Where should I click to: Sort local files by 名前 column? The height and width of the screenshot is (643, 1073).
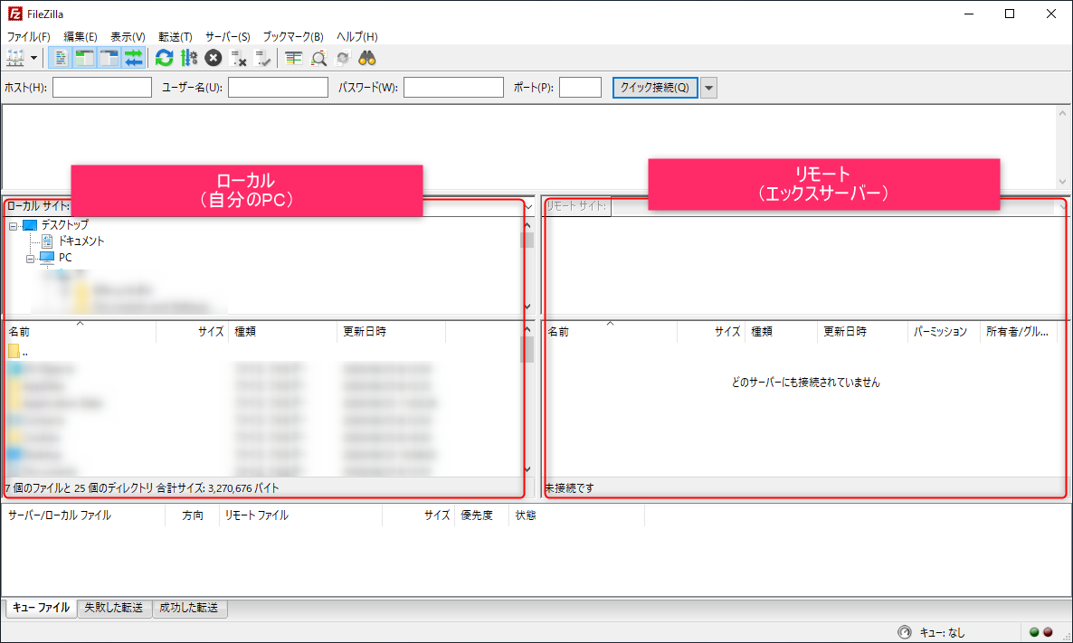click(81, 332)
